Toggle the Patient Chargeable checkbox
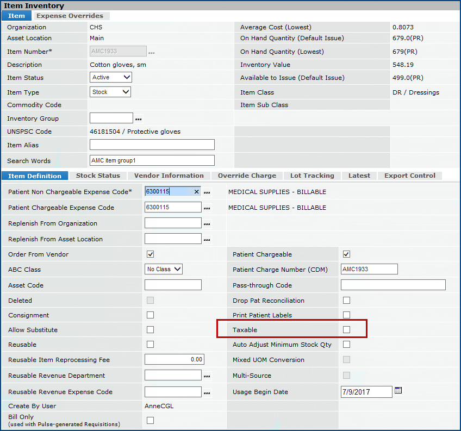 (x=346, y=254)
